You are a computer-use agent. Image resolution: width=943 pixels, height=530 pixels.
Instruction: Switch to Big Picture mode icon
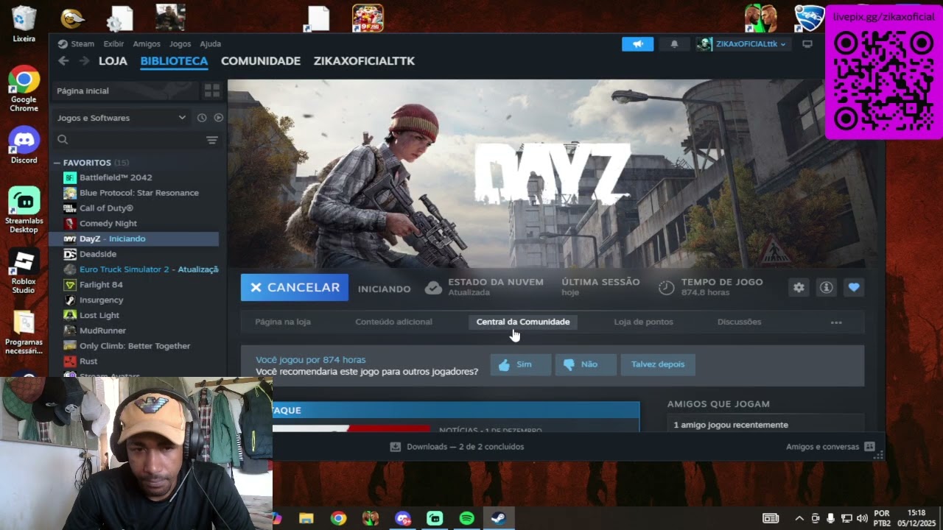point(807,44)
